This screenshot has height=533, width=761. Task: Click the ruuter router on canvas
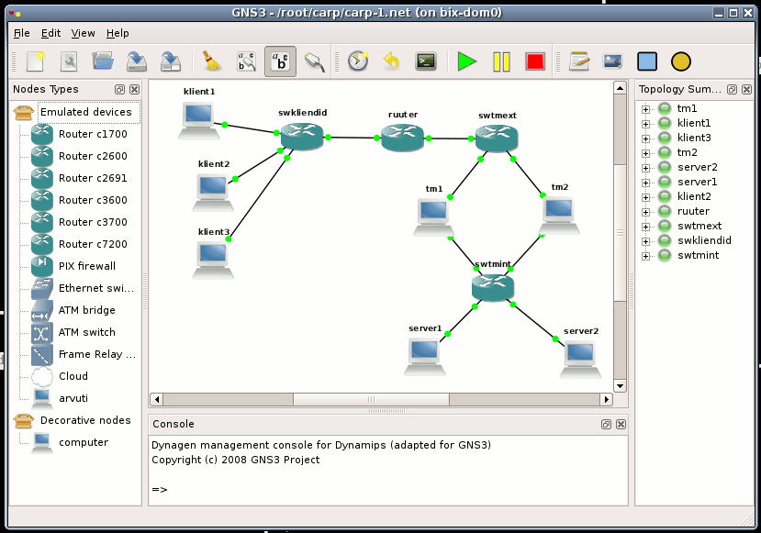(402, 138)
